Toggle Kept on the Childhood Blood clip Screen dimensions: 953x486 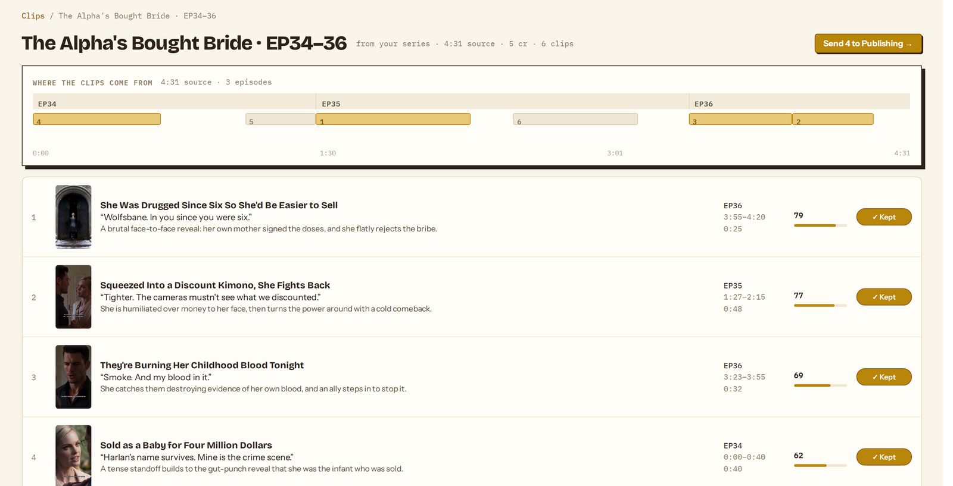(884, 377)
